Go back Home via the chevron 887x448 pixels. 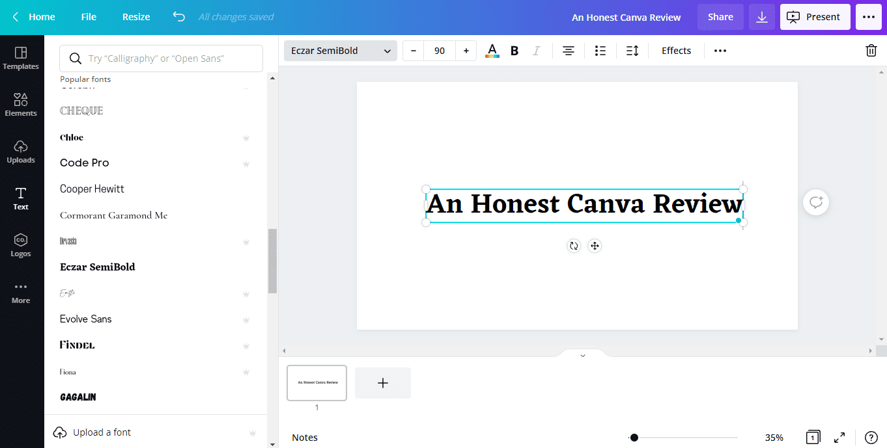tap(16, 17)
